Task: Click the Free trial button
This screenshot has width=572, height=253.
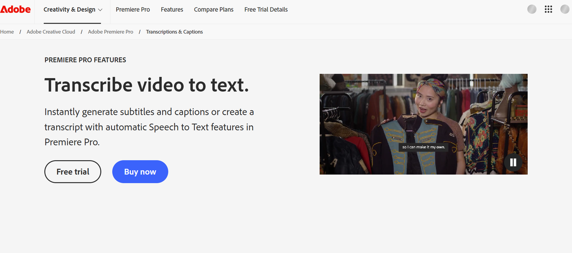Action: pos(73,172)
